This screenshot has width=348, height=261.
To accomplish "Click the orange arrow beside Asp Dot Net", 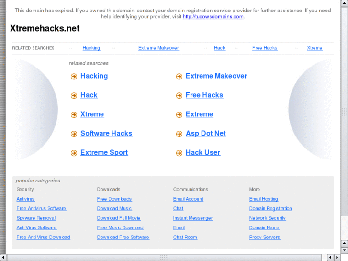I will tap(179, 134).
